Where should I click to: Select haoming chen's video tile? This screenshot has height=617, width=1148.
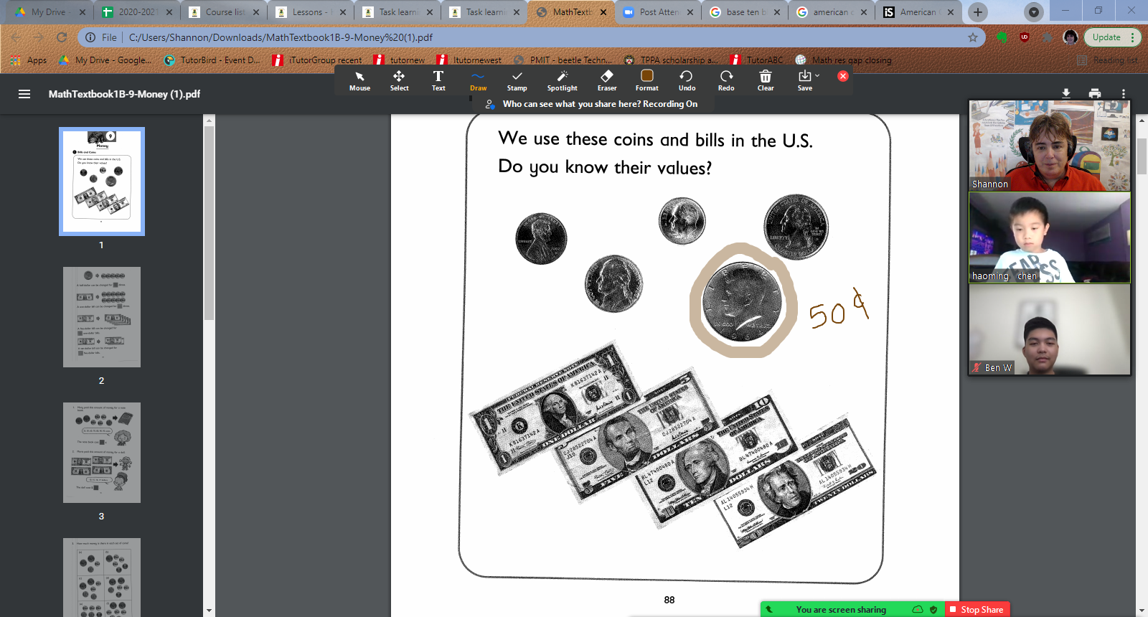coord(1050,237)
